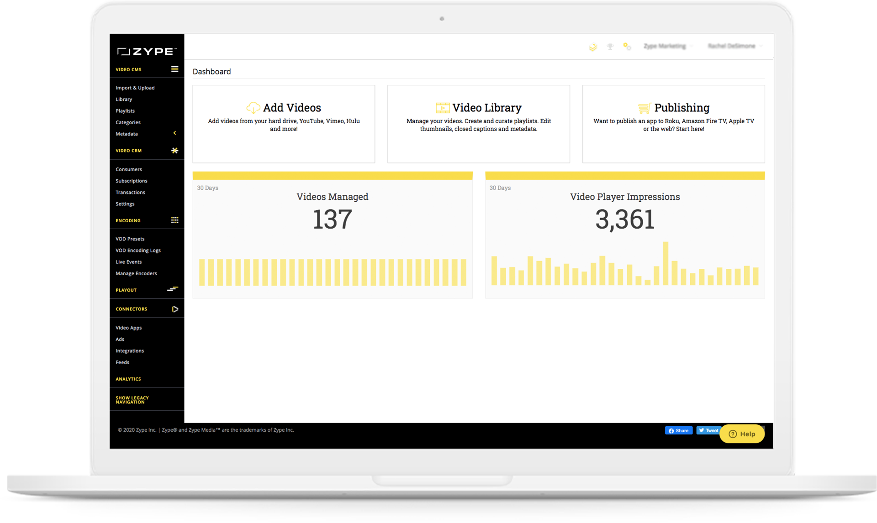The image size is (877, 523).
Task: Open the gears settings icon in header
Action: point(627,47)
